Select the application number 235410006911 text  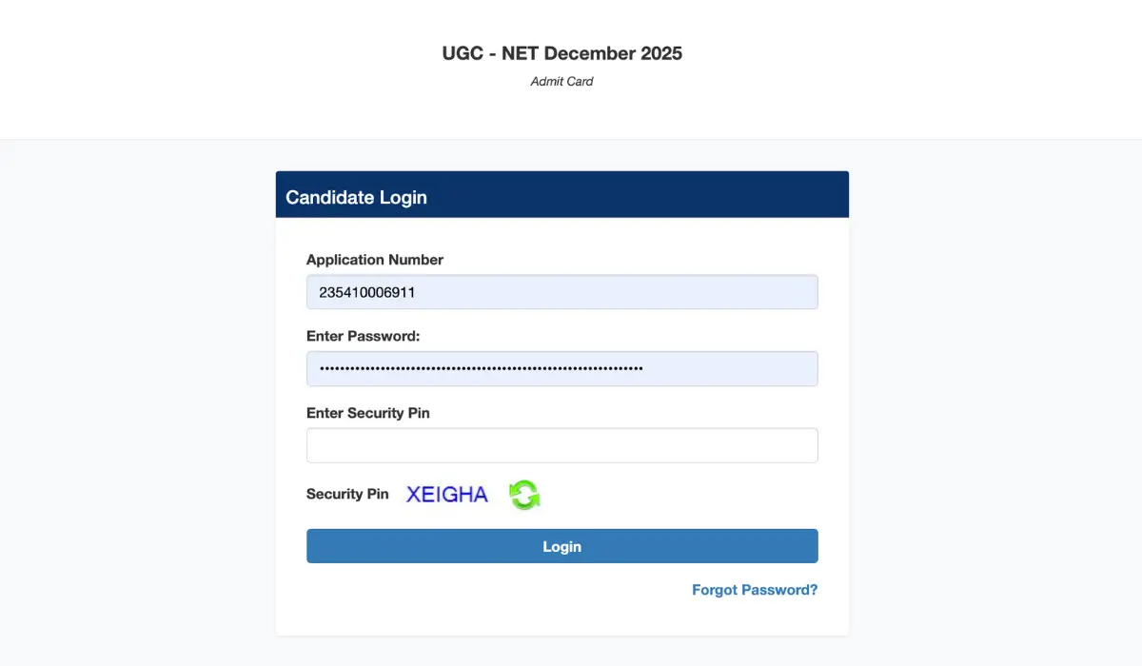[366, 292]
